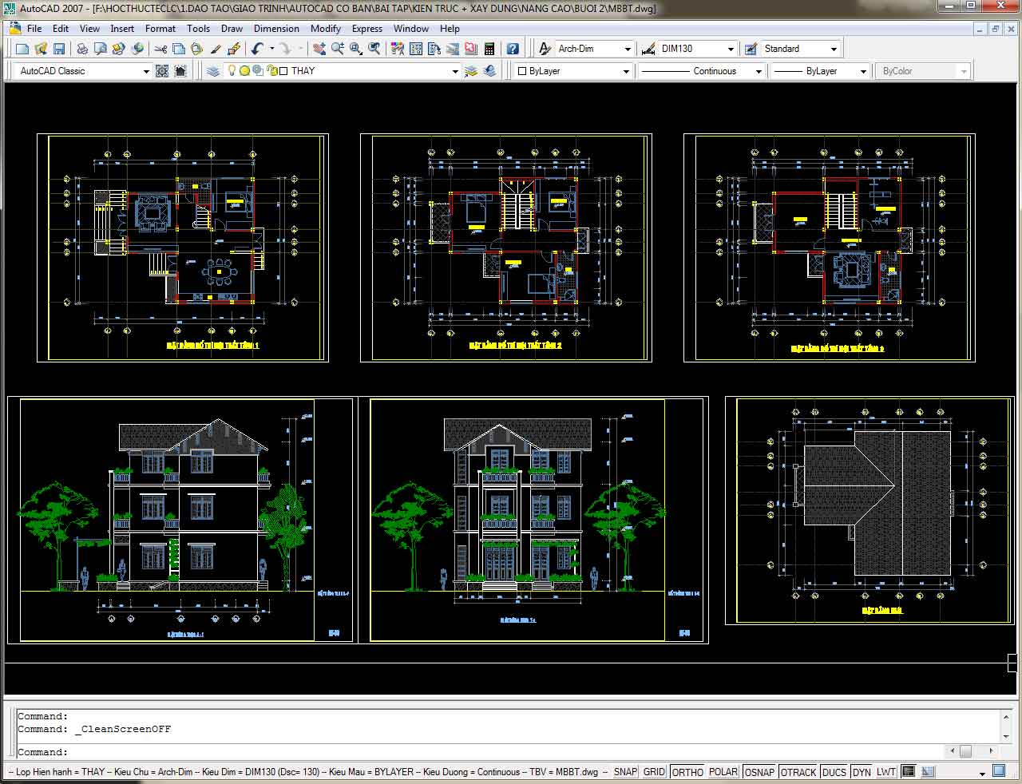
Task: Open the AutoCAD Classic workspace dropdown
Action: click(x=145, y=71)
